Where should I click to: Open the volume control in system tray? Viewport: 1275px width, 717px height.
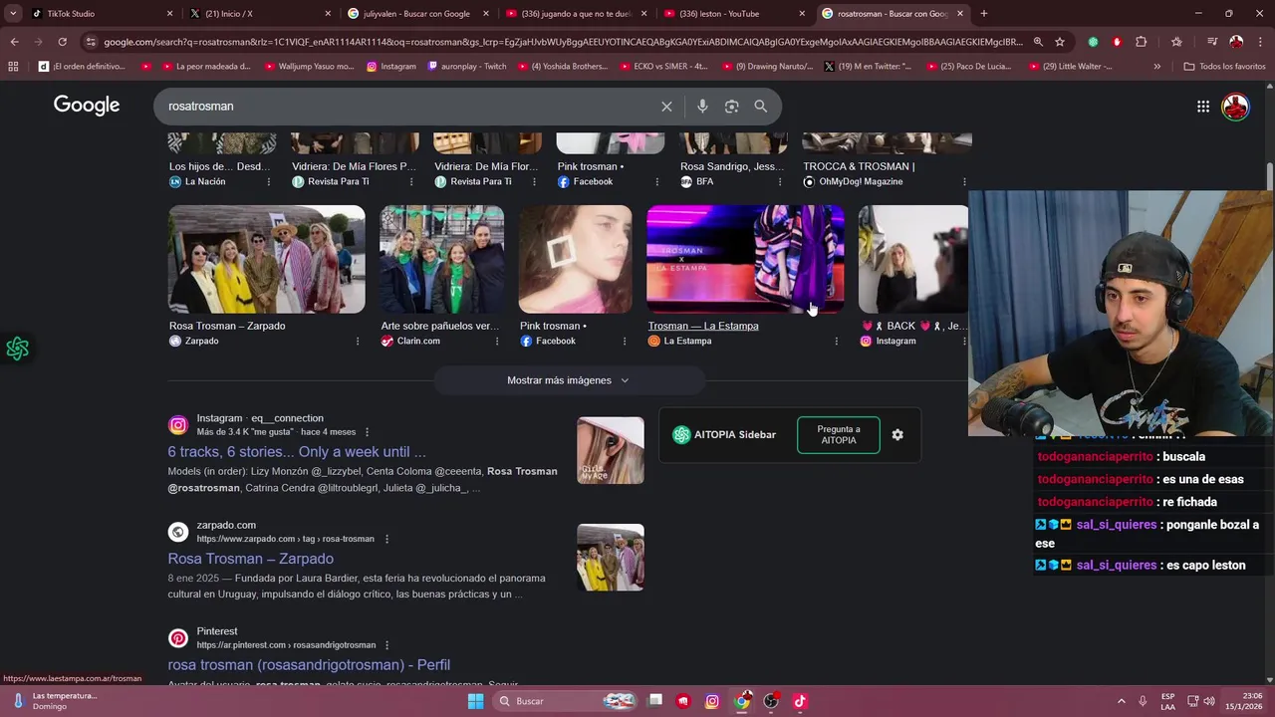(x=1208, y=701)
